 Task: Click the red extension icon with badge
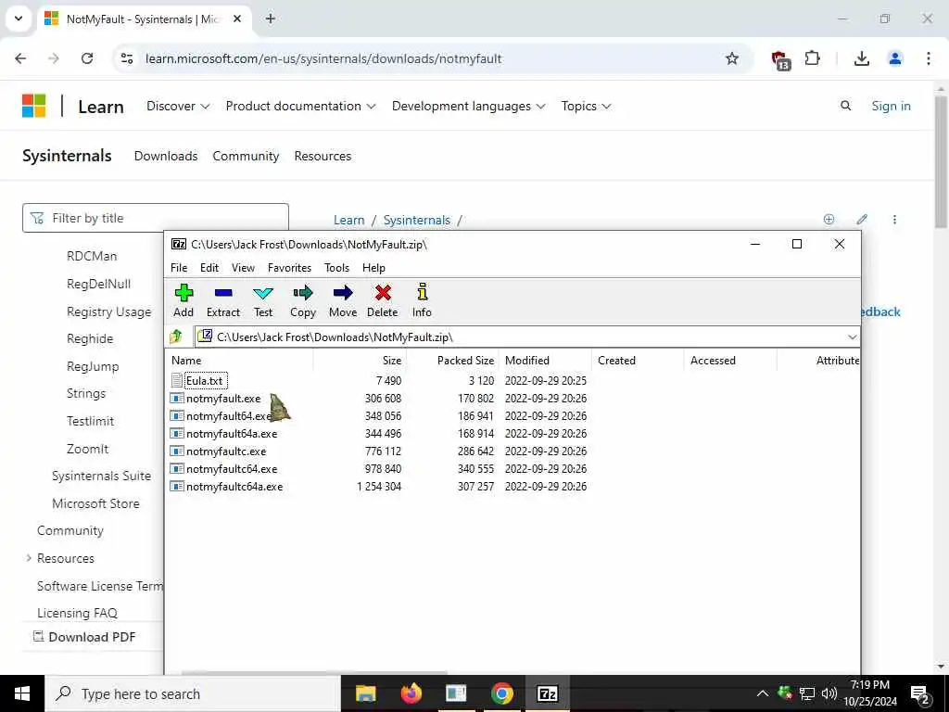pyautogui.click(x=780, y=60)
